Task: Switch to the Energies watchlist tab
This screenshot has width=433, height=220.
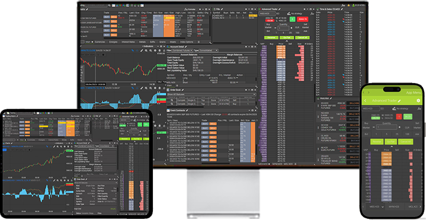Action: pyautogui.click(x=113, y=42)
